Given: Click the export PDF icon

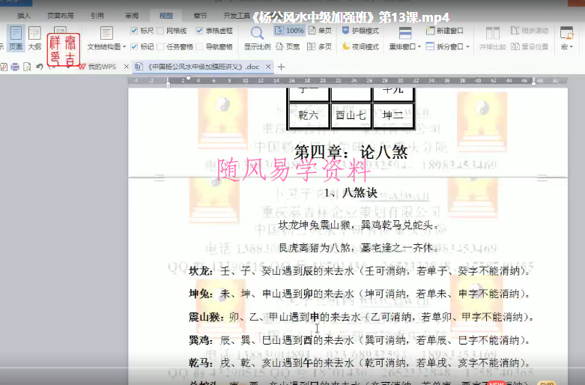Looking at the screenshot, I should pyautogui.click(x=4, y=67).
